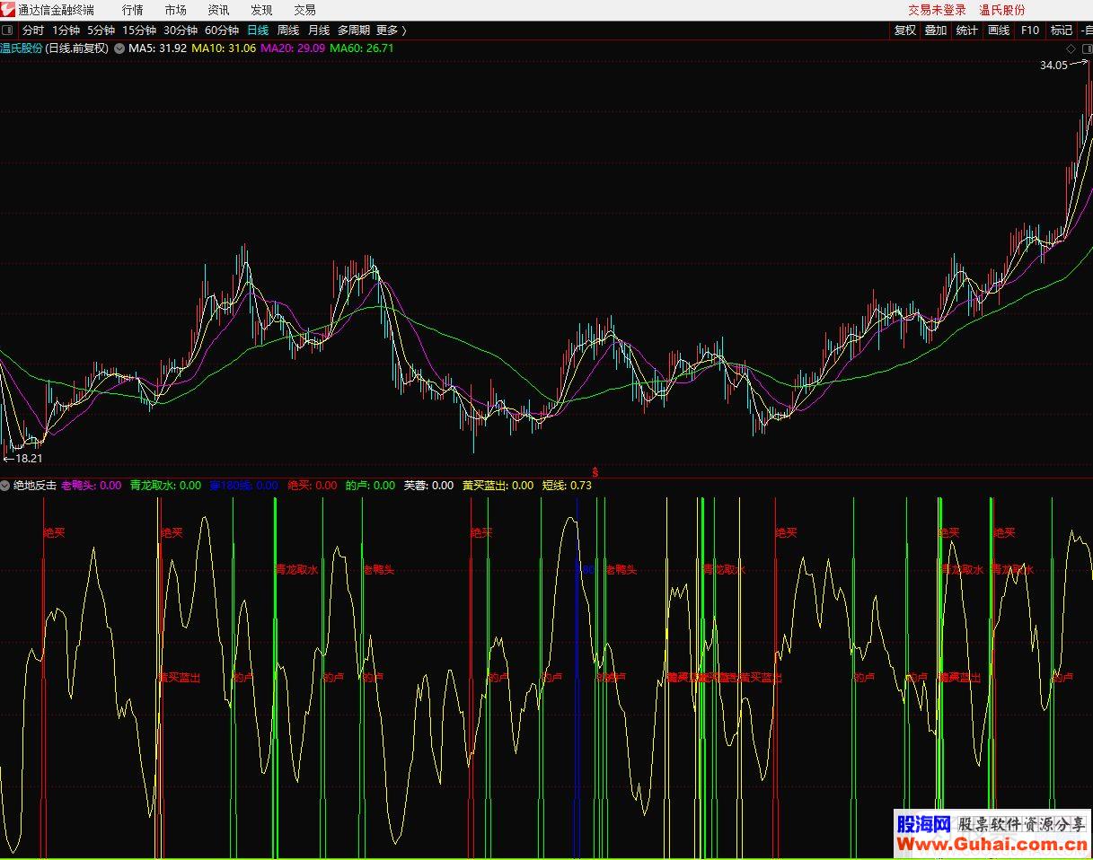
Task: Click the 青龙取水: 0.00 indicator value
Action: click(x=166, y=486)
